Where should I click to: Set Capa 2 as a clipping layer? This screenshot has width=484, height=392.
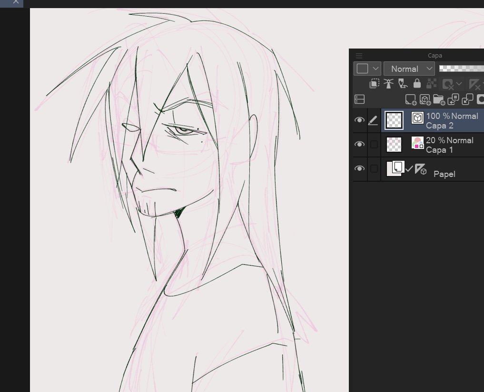pos(375,83)
